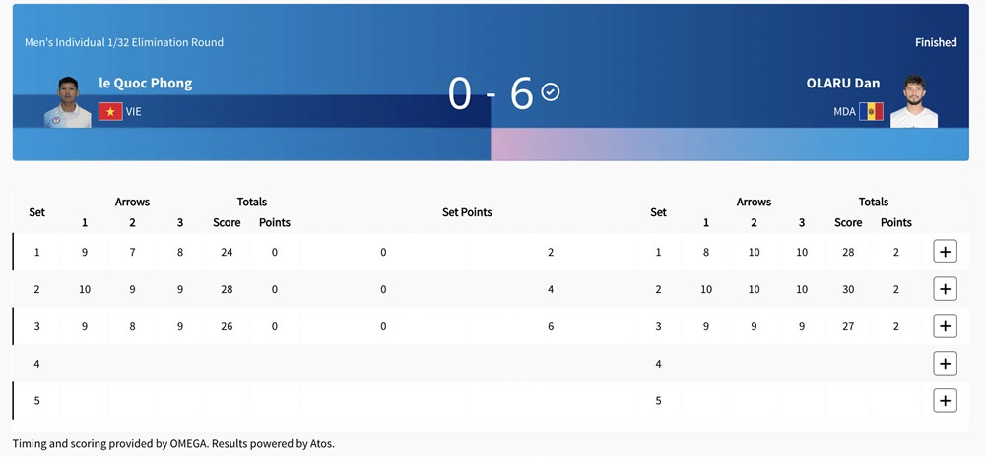Image resolution: width=985 pixels, height=463 pixels.
Task: Click the Set Points column header
Action: [x=467, y=212]
